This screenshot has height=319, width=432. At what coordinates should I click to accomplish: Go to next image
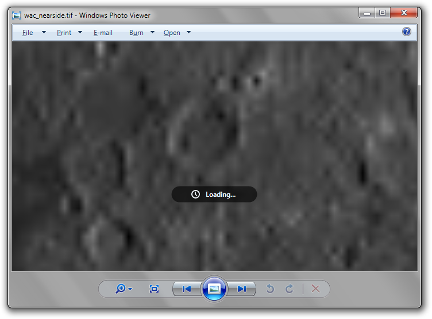(x=242, y=289)
